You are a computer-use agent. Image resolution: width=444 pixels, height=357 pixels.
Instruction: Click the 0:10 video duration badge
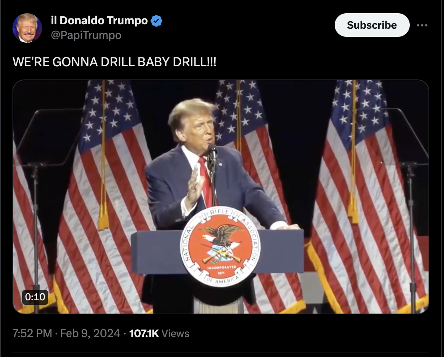pyautogui.click(x=35, y=297)
